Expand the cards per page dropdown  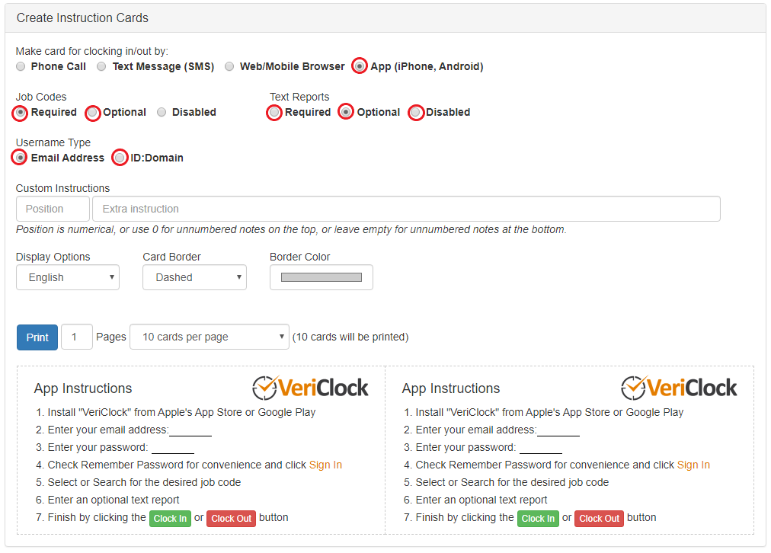tap(209, 337)
